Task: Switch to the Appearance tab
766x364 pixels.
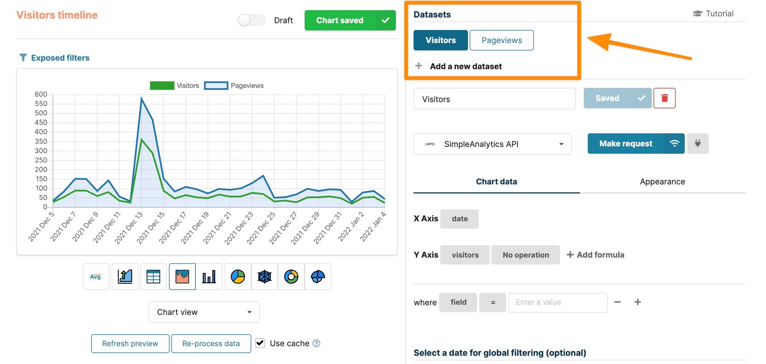Action: click(x=662, y=181)
